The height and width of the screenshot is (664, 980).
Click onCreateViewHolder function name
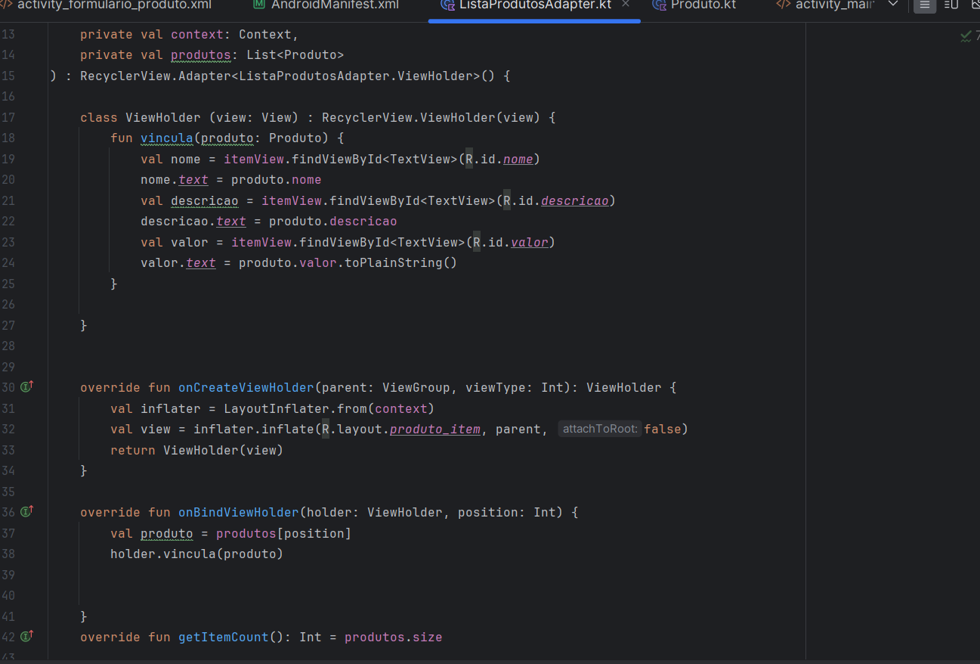(x=246, y=387)
